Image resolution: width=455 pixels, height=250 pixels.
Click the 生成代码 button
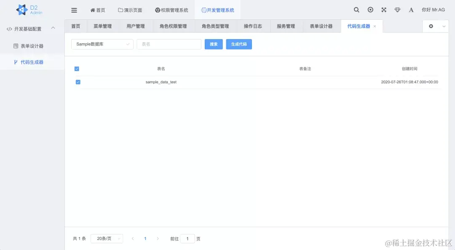tap(238, 44)
